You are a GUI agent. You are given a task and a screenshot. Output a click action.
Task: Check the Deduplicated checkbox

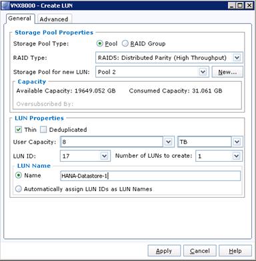coord(43,129)
